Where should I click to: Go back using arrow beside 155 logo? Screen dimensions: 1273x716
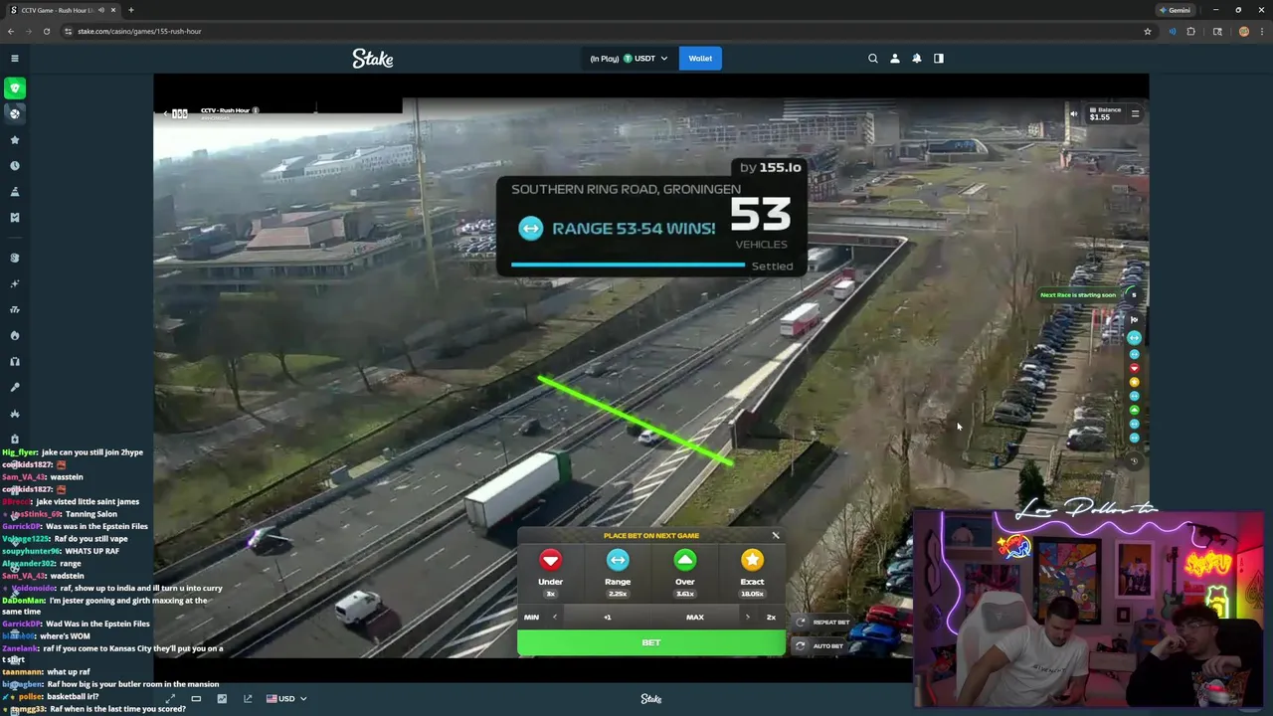(x=166, y=113)
